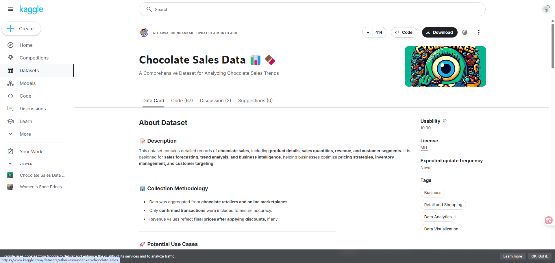Download the dataset
This screenshot has height=263, width=555.
[439, 32]
